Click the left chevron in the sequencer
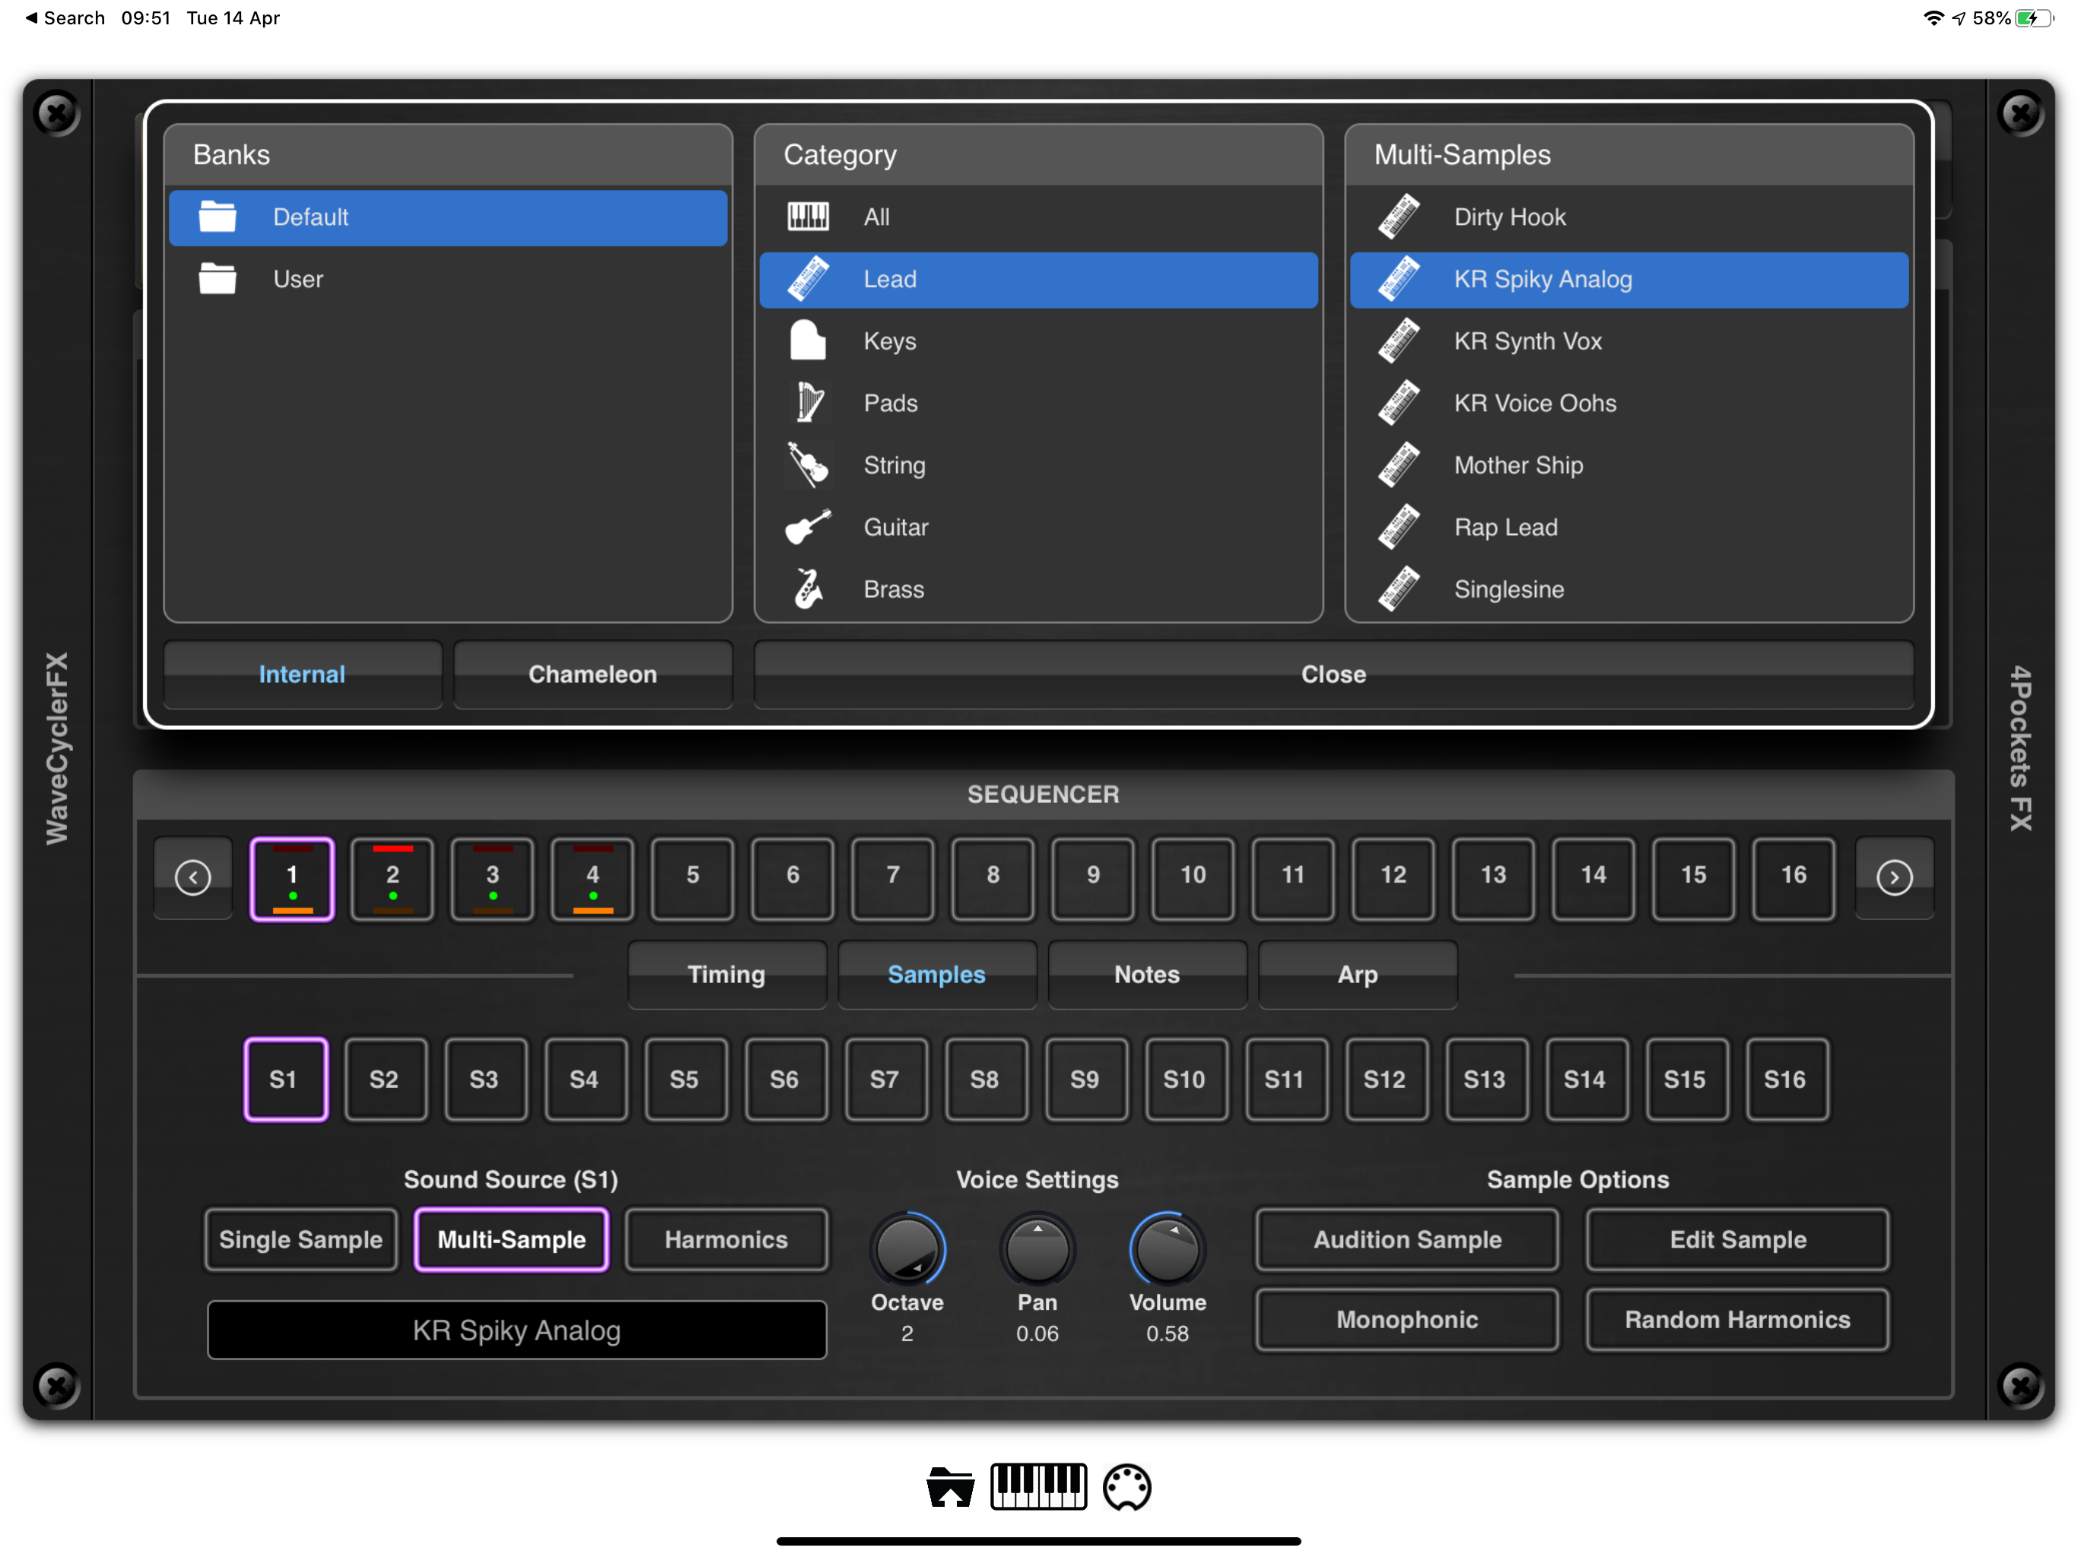Viewport: 2078px width, 1557px height. point(192,877)
